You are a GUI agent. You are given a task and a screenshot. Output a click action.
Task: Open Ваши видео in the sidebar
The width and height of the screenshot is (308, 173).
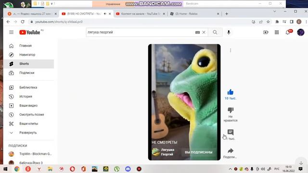coord(29,106)
